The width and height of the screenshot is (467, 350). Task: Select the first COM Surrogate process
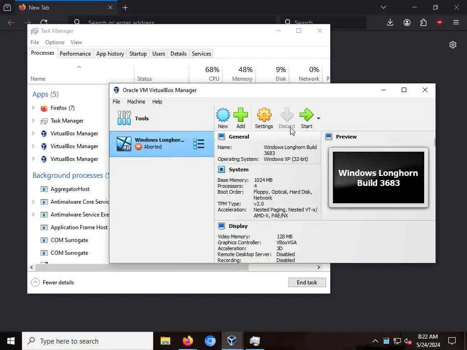click(x=69, y=240)
